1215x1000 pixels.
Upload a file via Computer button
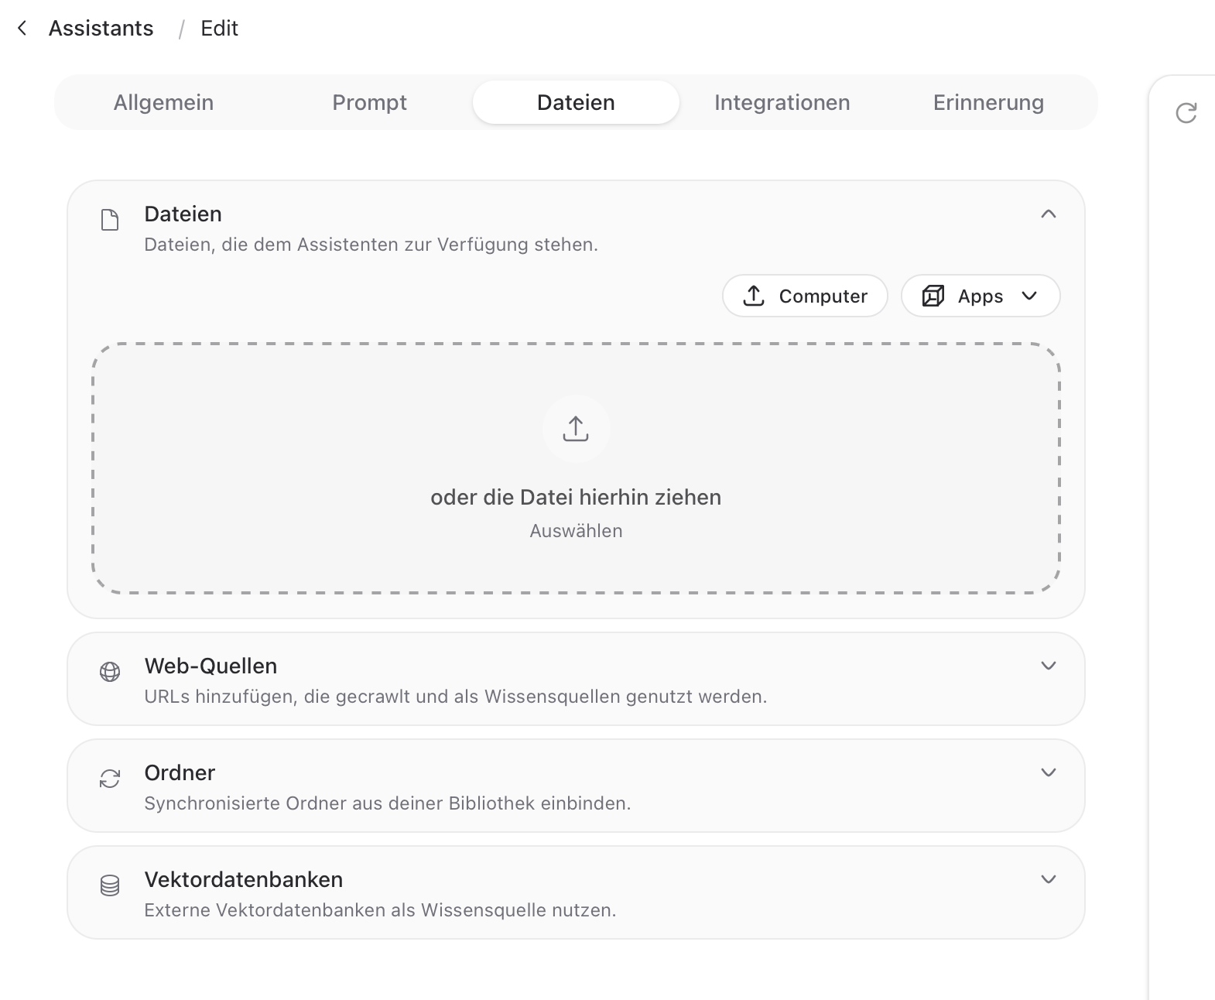tap(805, 296)
